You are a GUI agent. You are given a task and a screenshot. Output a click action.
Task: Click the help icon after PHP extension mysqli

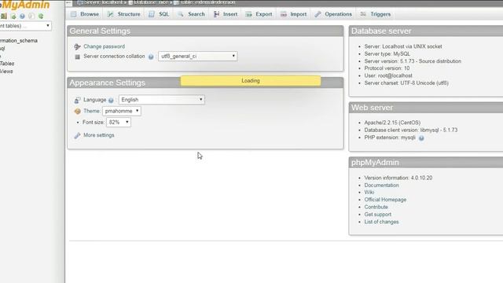coord(421,138)
